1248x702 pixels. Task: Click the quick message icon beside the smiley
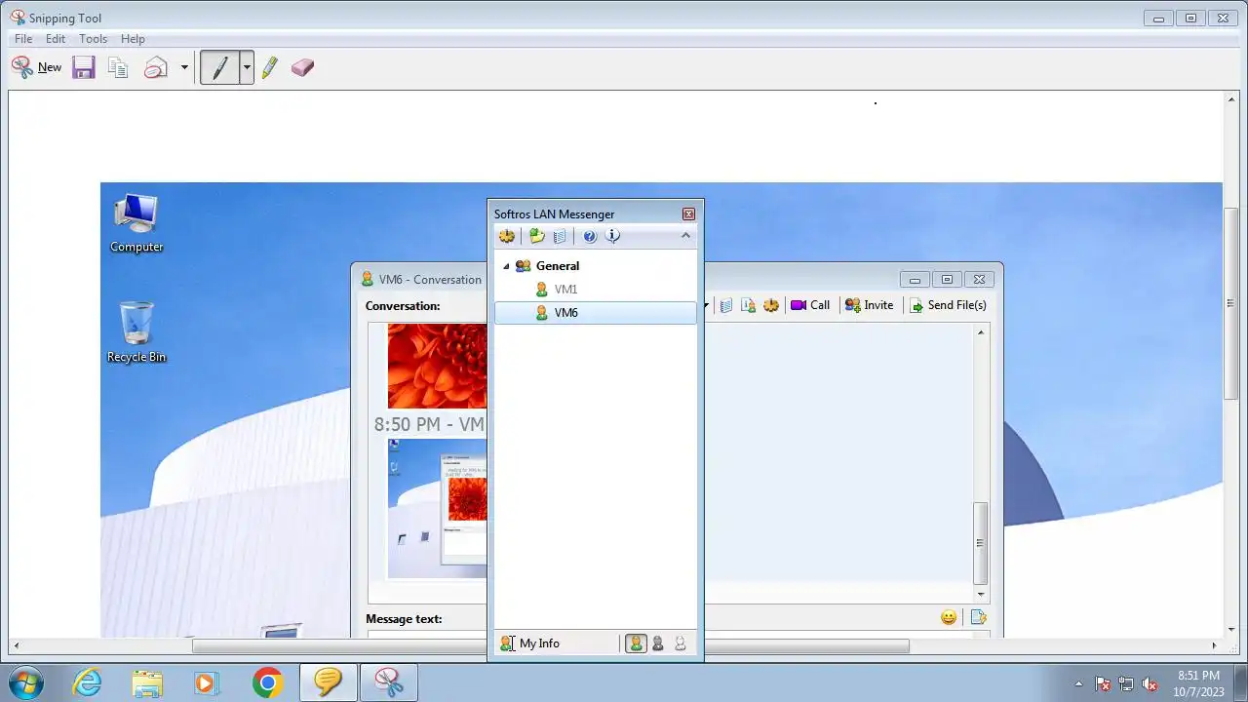click(x=978, y=617)
